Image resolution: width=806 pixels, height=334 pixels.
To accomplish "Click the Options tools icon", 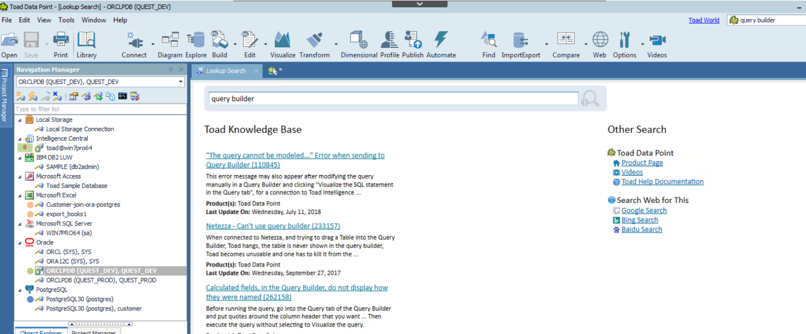I will click(x=625, y=41).
